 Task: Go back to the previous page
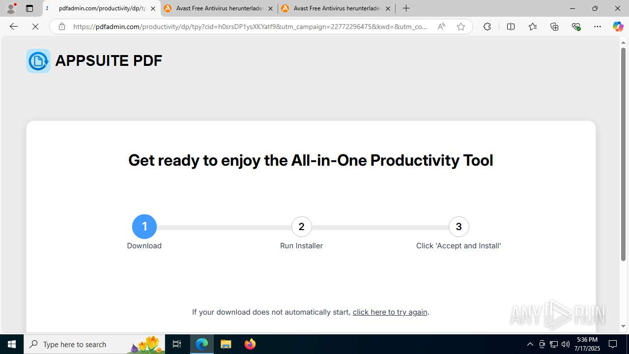pos(14,27)
